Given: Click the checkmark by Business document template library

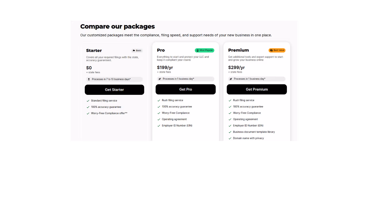Looking at the screenshot, I should coord(230,132).
